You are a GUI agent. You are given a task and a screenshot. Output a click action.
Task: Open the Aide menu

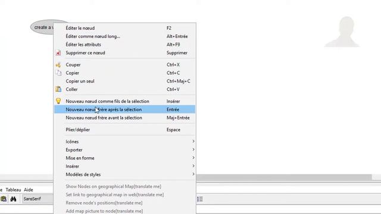point(29,190)
